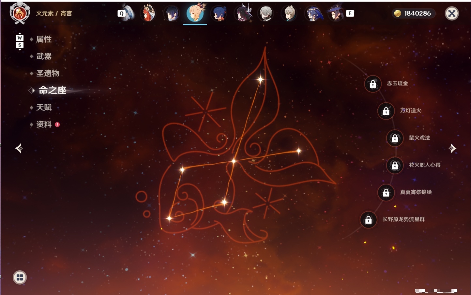Open the 圣遗物 menu
This screenshot has height=295, width=471.
pyautogui.click(x=48, y=73)
